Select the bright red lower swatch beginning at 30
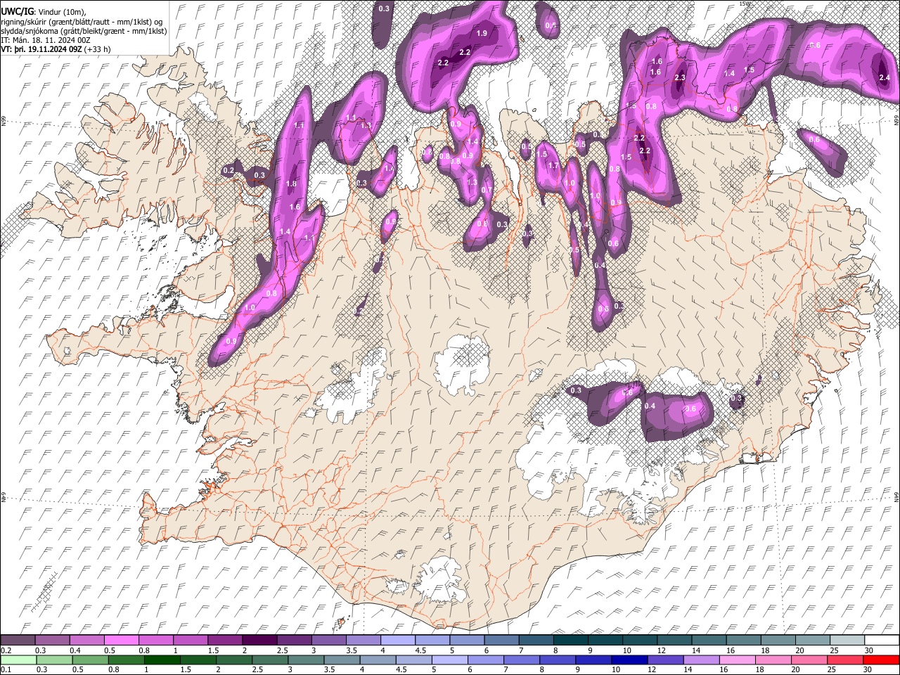 pyautogui.click(x=881, y=660)
